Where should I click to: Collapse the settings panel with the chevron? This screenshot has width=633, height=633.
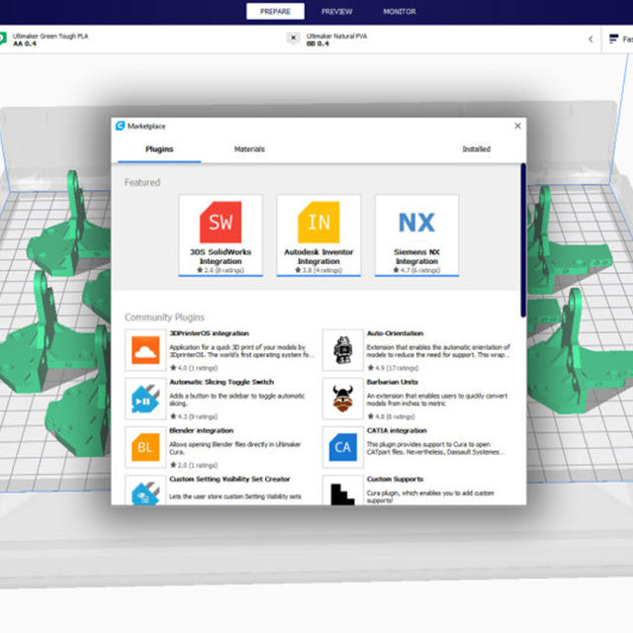590,40
